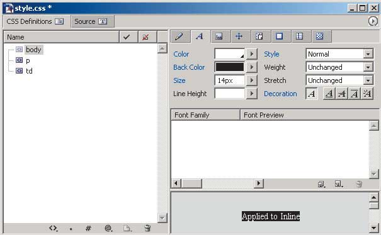The image size is (381, 235).
Task: Click the font list trash icon
Action: [359, 184]
